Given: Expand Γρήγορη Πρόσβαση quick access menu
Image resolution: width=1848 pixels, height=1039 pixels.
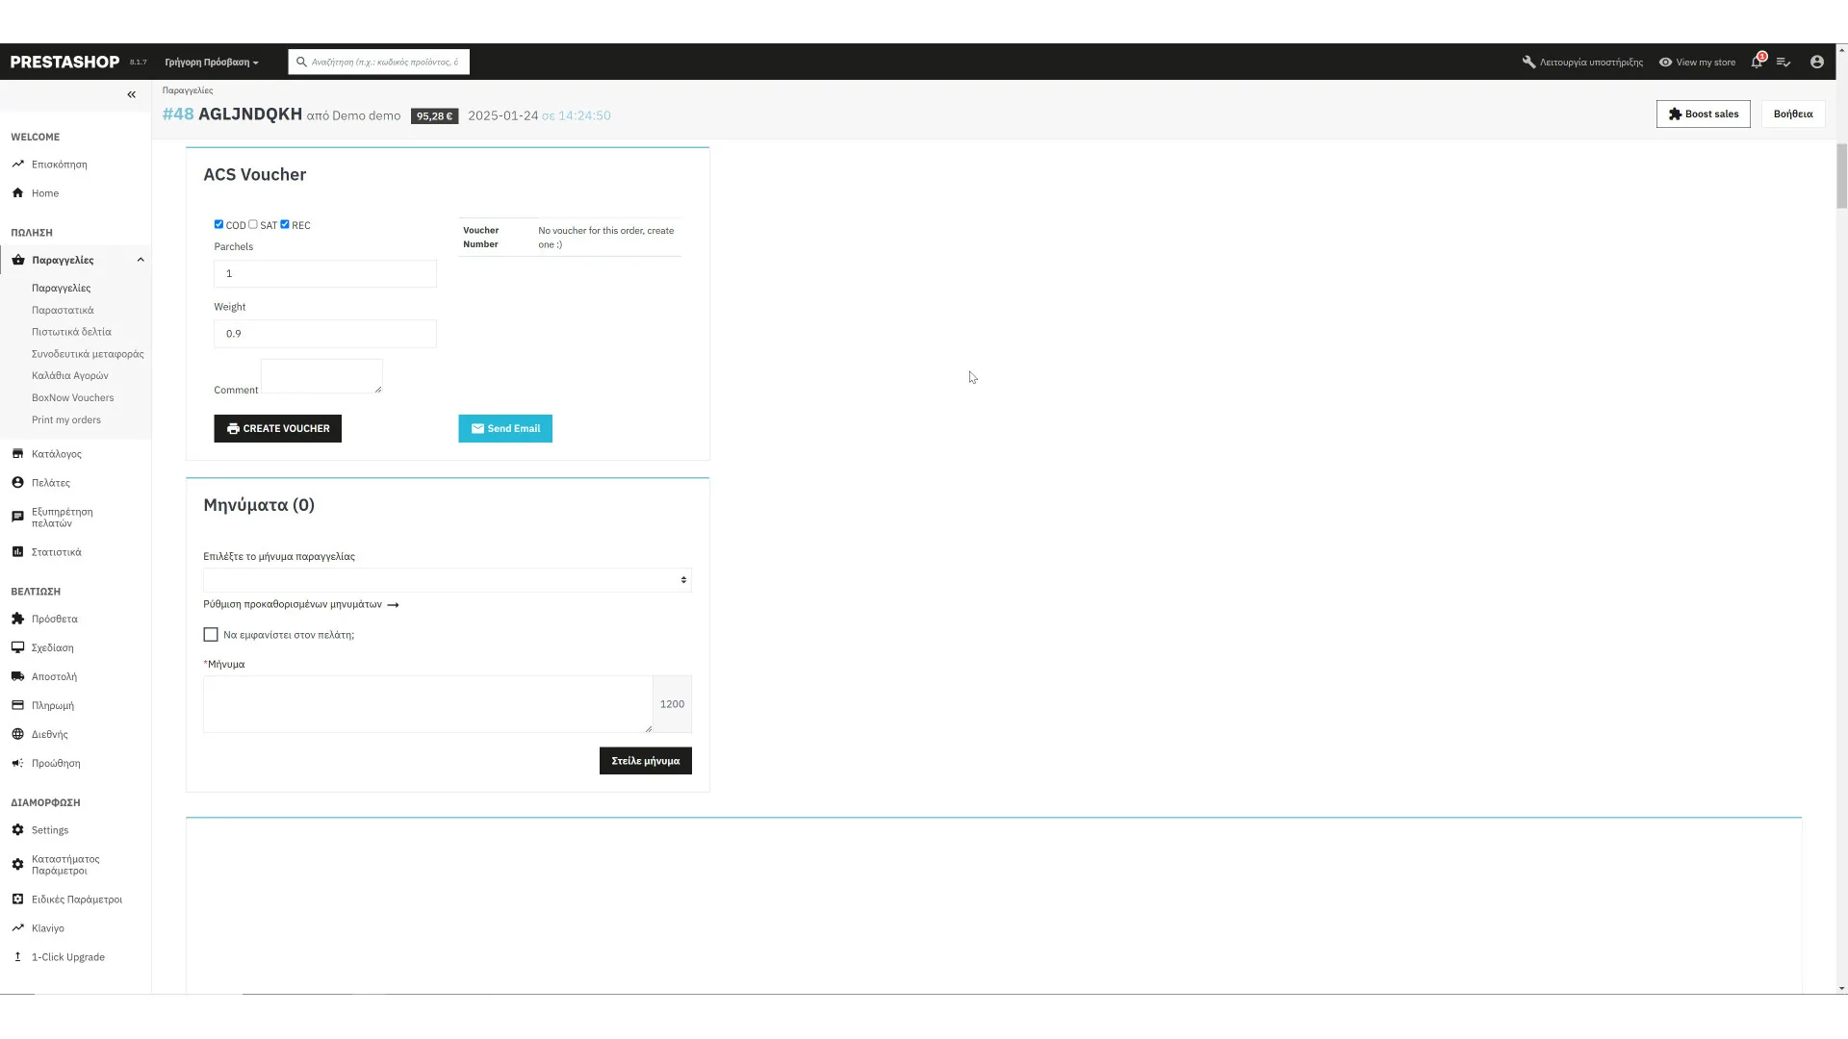Looking at the screenshot, I should tap(211, 63).
